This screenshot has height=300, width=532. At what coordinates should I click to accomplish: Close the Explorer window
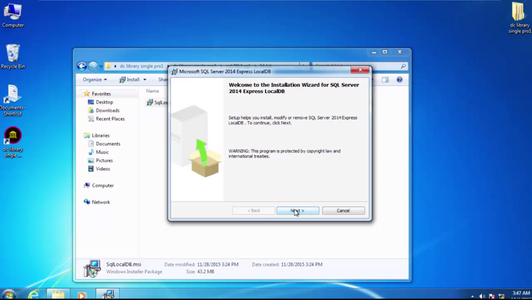point(399,52)
